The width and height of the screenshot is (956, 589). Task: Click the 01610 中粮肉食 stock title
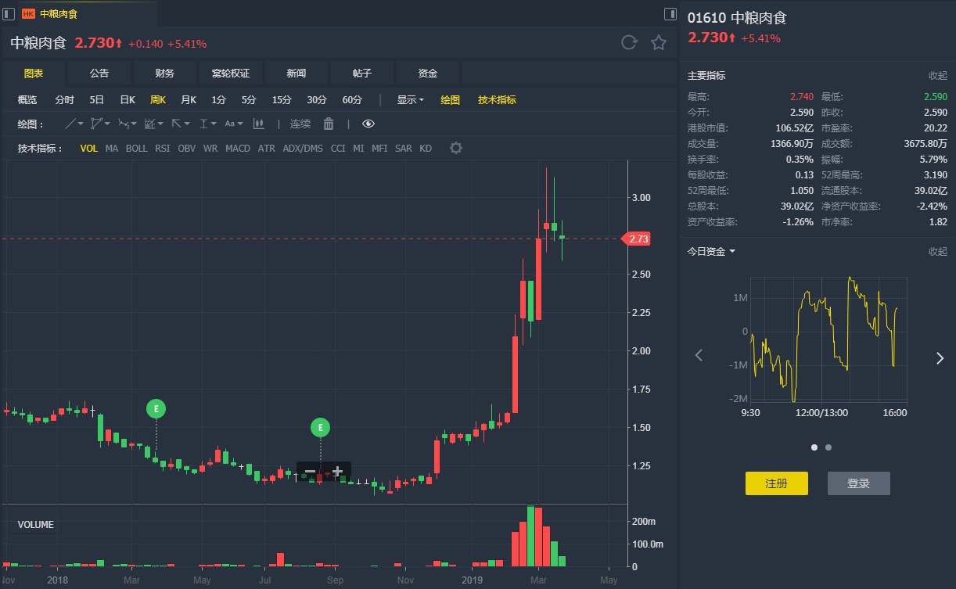click(x=737, y=17)
